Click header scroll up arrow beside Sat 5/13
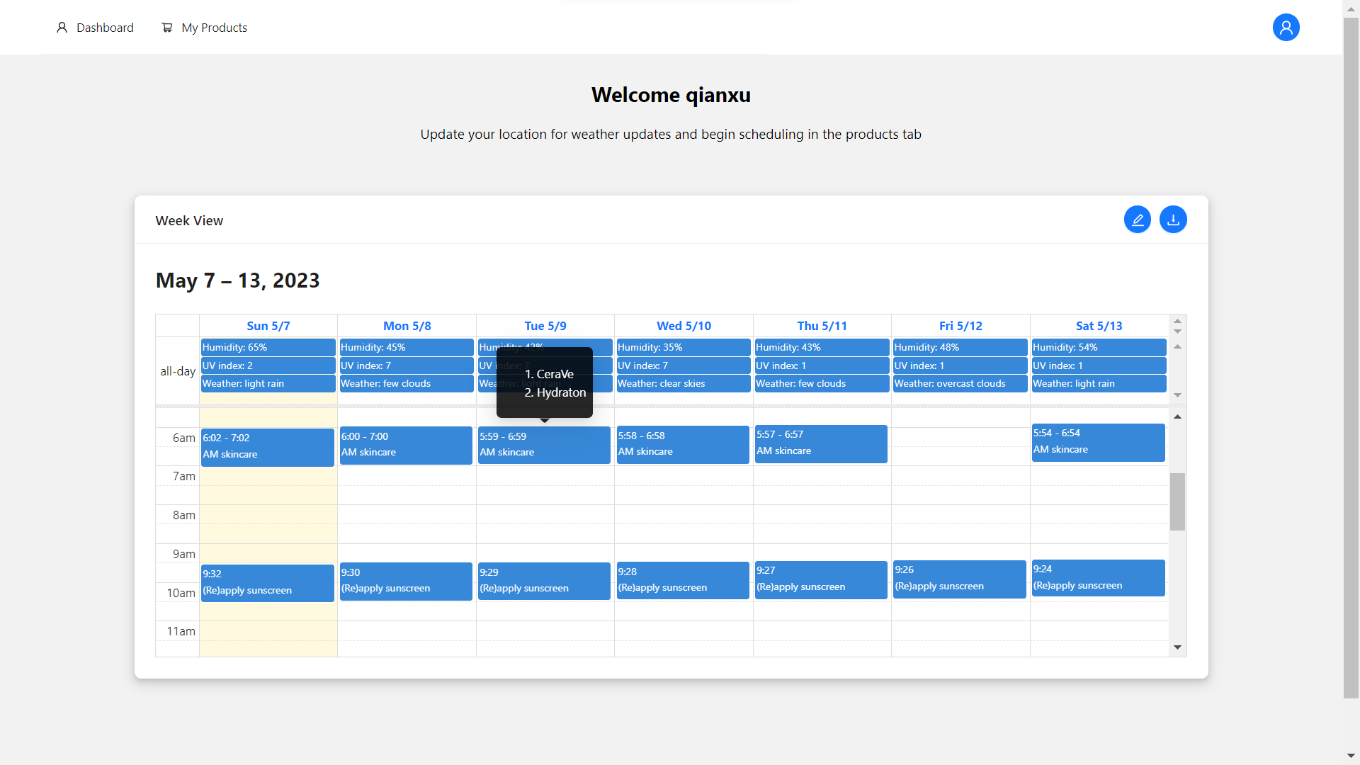 point(1177,321)
